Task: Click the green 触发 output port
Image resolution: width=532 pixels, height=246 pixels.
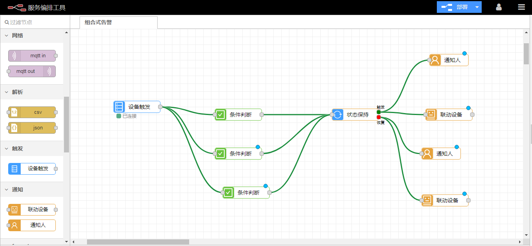Action: point(379,112)
